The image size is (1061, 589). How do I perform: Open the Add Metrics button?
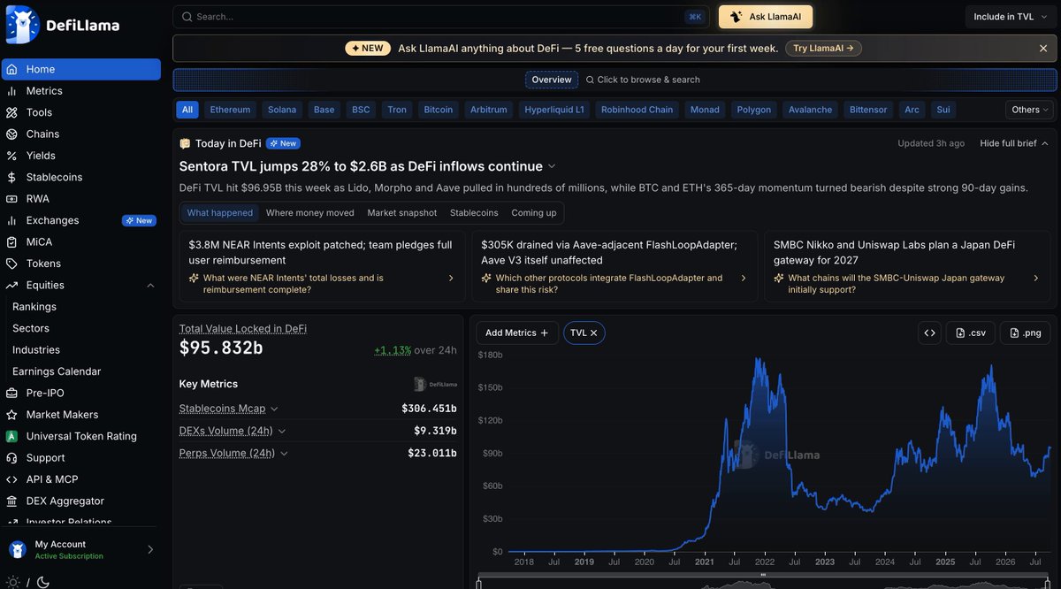[x=517, y=333]
